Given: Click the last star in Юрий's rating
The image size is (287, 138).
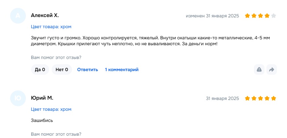Looking at the screenshot, I should coord(274,98).
